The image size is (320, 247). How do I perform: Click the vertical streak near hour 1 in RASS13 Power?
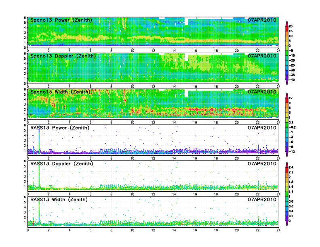pyautogui.click(x=39, y=140)
